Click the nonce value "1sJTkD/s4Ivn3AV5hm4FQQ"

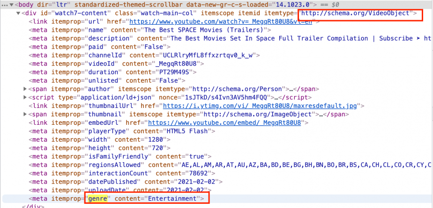[226, 97]
